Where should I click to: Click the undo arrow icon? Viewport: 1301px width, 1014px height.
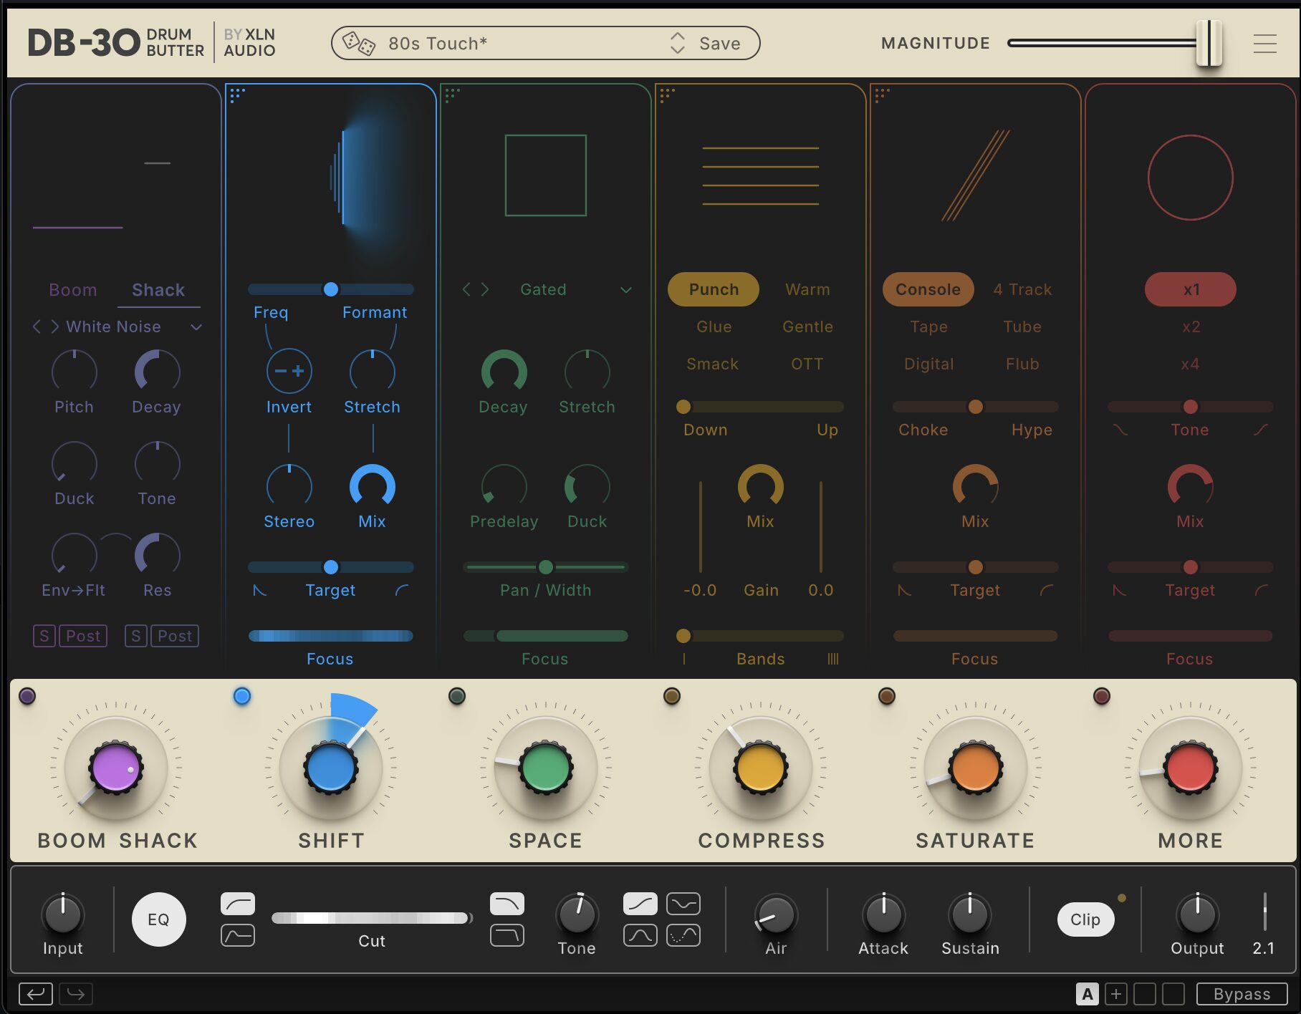pos(35,994)
